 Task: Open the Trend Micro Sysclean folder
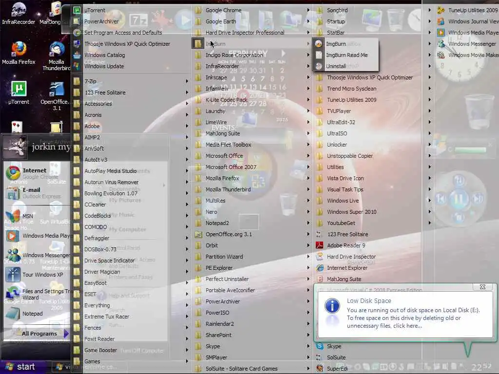pos(374,89)
